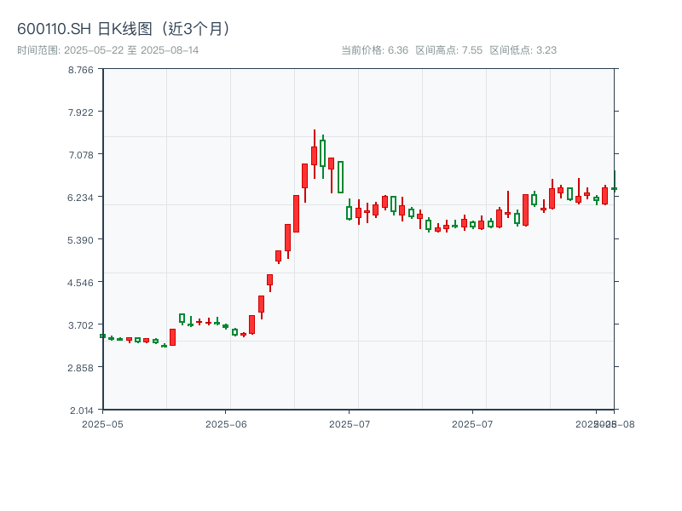Click the 2025-08 axis label
The image size is (682, 511).
click(607, 422)
